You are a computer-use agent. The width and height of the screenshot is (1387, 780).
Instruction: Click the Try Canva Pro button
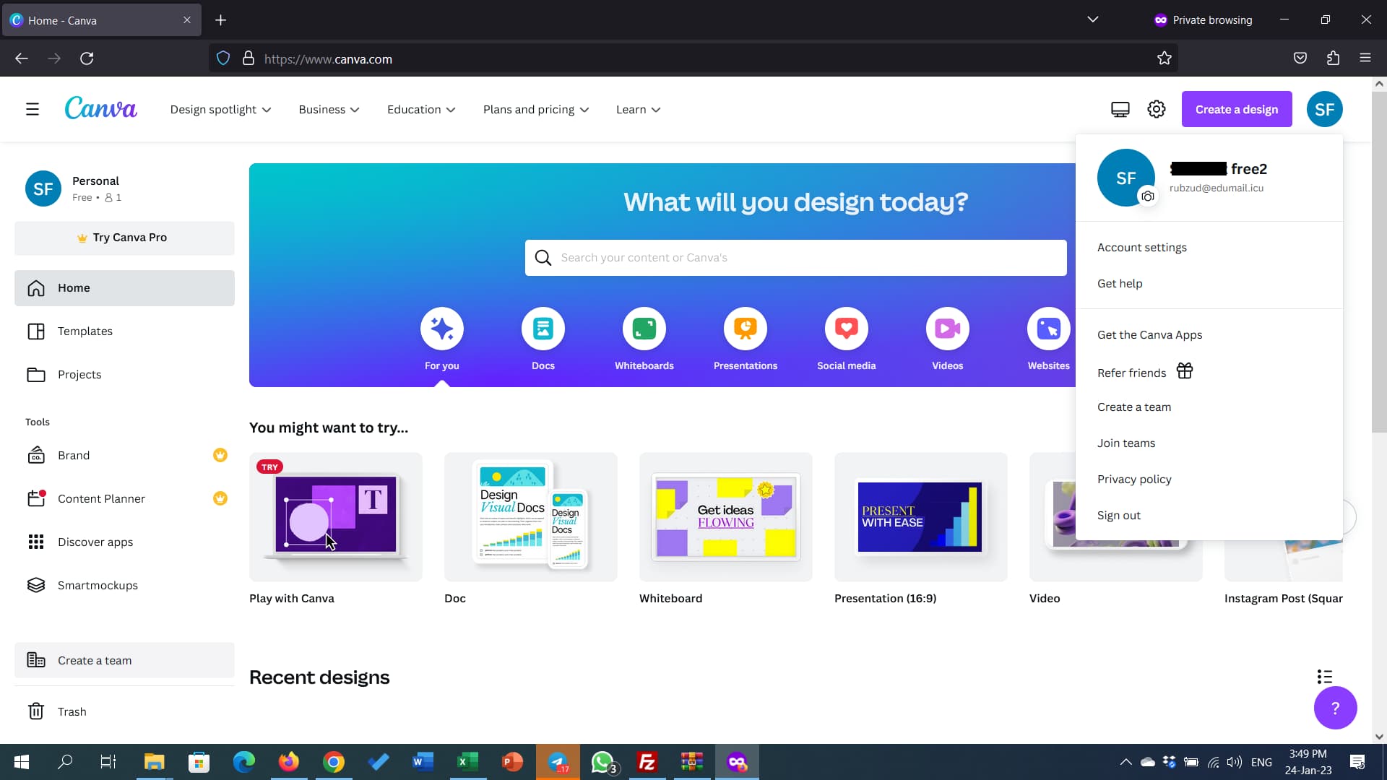tap(124, 238)
